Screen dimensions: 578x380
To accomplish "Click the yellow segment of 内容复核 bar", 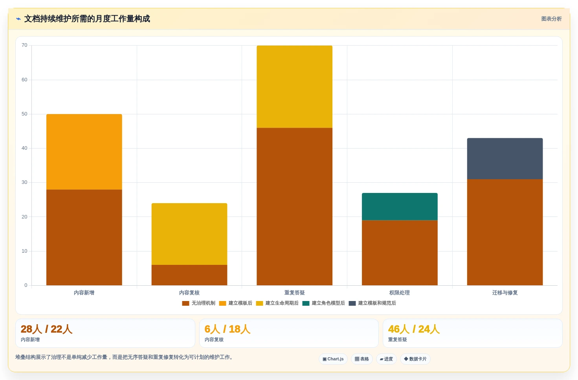I will click(189, 234).
